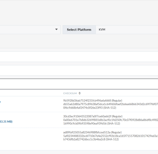Click the db55a62d80a SHA-512 checksum line

pyautogui.click(x=110, y=104)
